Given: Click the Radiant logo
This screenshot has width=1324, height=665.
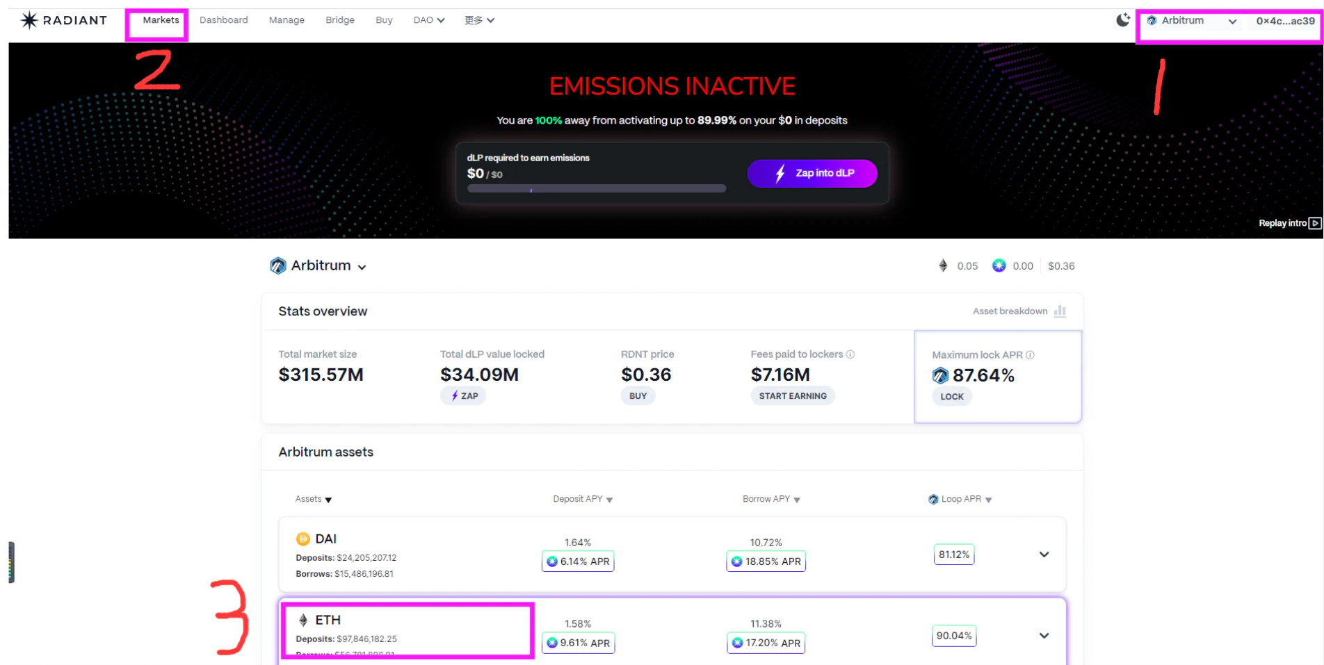Looking at the screenshot, I should tap(64, 20).
